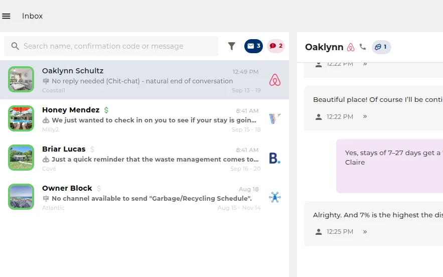Open the linked conversations badge showing 1
The image size is (443, 277).
[x=381, y=47]
